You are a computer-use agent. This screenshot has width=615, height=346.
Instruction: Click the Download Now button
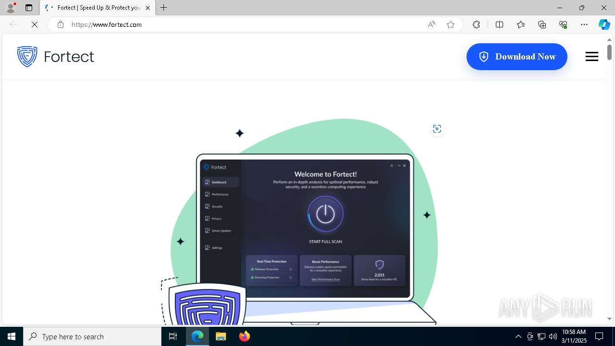tap(517, 57)
